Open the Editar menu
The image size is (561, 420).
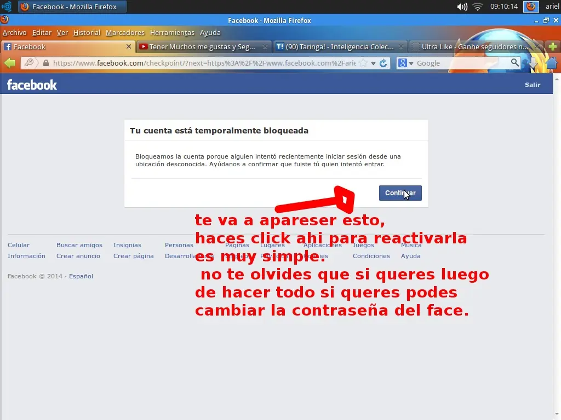click(x=42, y=32)
